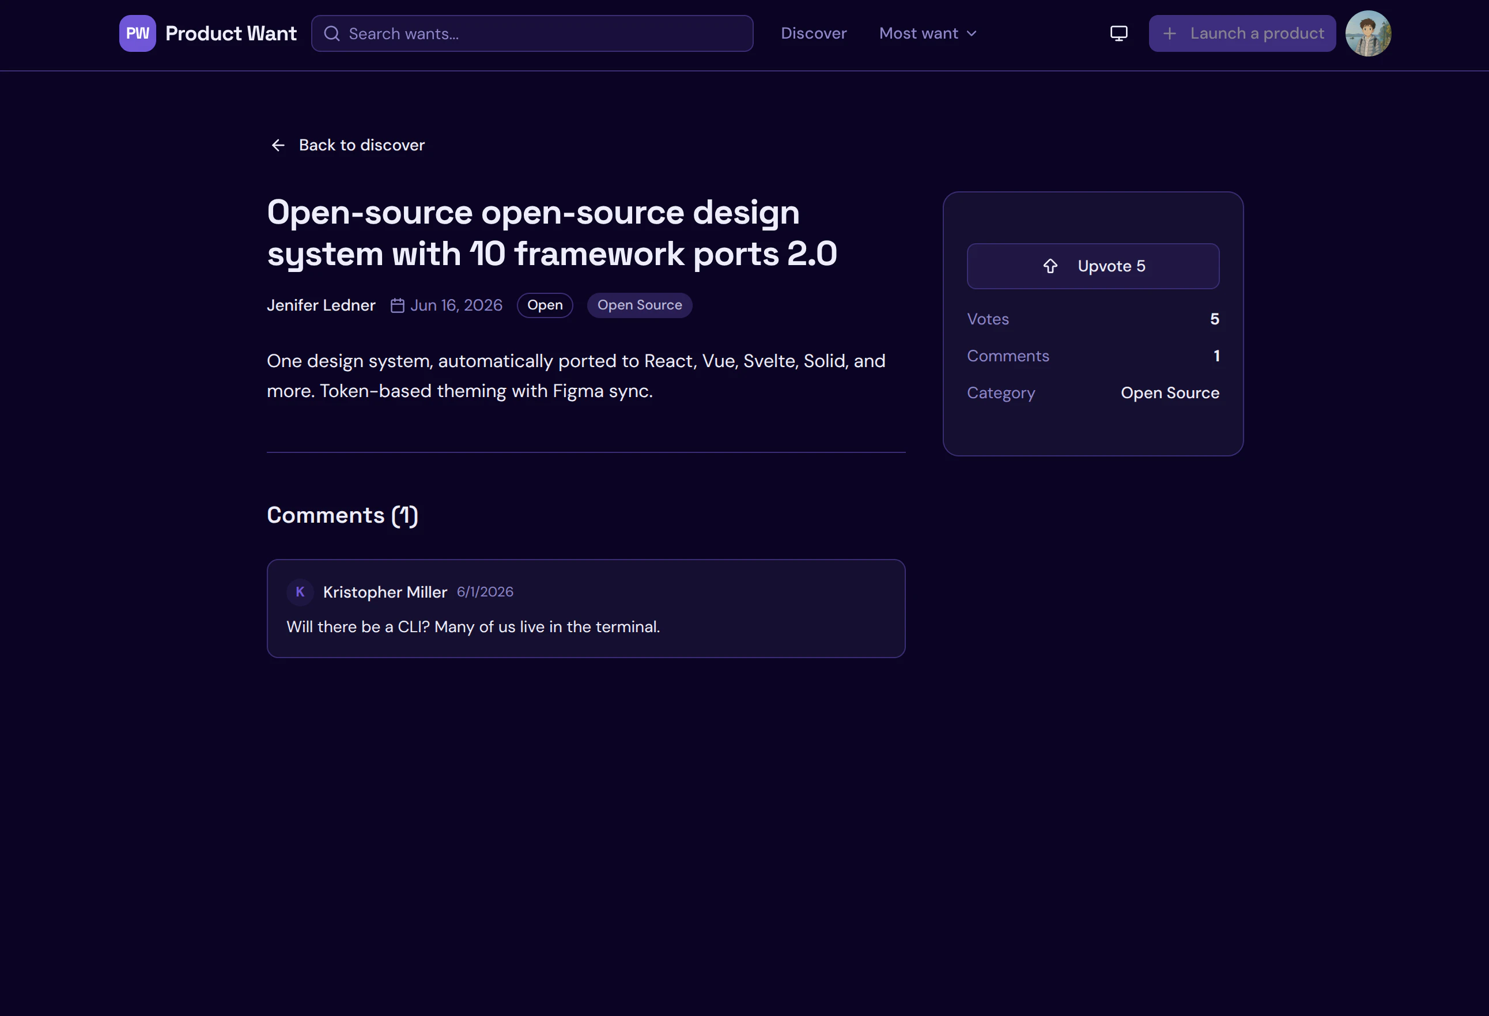
Task: Click the comments count 1 value
Action: coord(1216,356)
